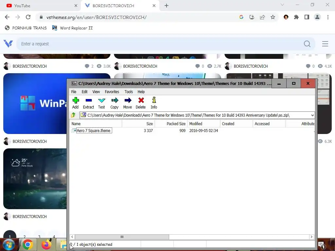The width and height of the screenshot is (335, 251).
Task: Click the vsthemes logo
Action: click(8, 44)
